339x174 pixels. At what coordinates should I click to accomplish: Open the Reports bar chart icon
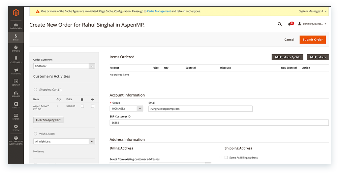point(16,94)
